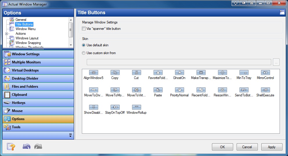Image resolution: width=288 pixels, height=156 pixels.
Task: Select General in the options tree
Action: pyautogui.click(x=21, y=20)
